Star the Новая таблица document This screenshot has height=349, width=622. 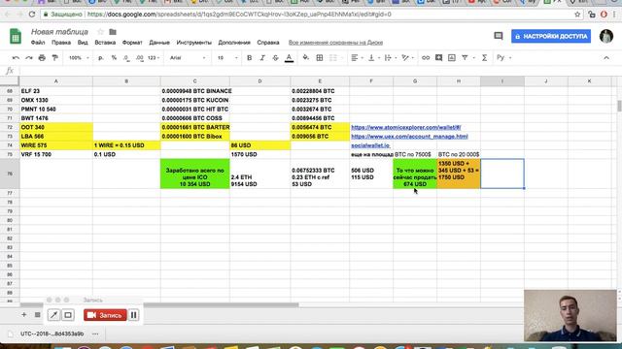[100, 32]
